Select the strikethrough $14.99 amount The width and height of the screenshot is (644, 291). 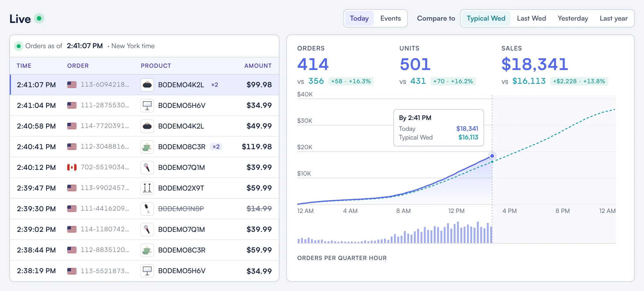pyautogui.click(x=259, y=209)
